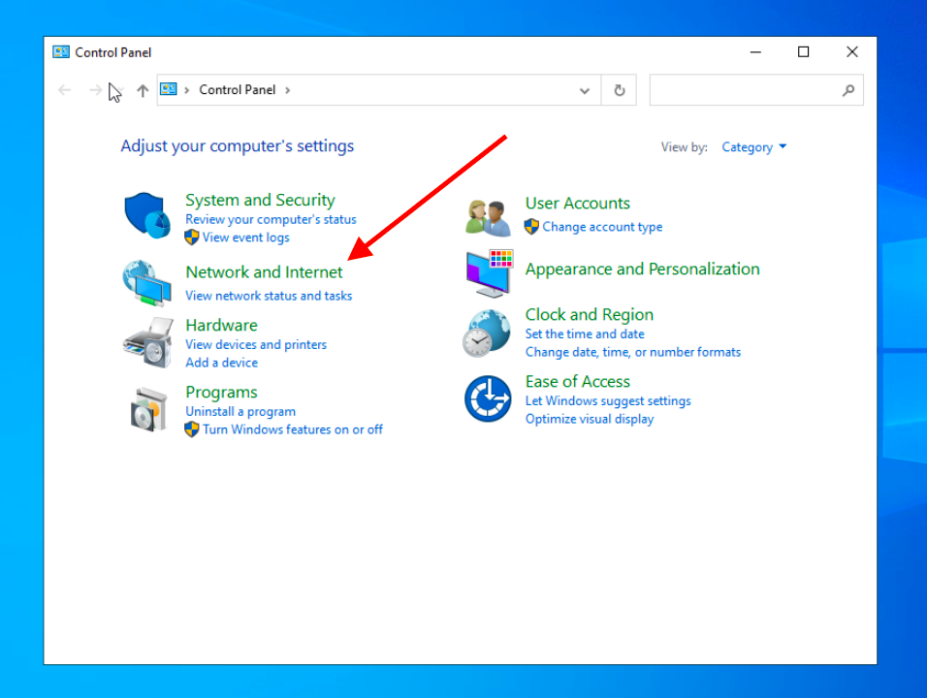Open Appearance and Personalization category
Screen dimensions: 927x698
[643, 269]
